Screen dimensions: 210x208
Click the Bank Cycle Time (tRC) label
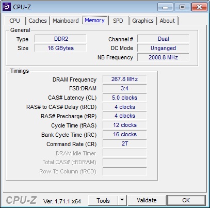pos(69,135)
